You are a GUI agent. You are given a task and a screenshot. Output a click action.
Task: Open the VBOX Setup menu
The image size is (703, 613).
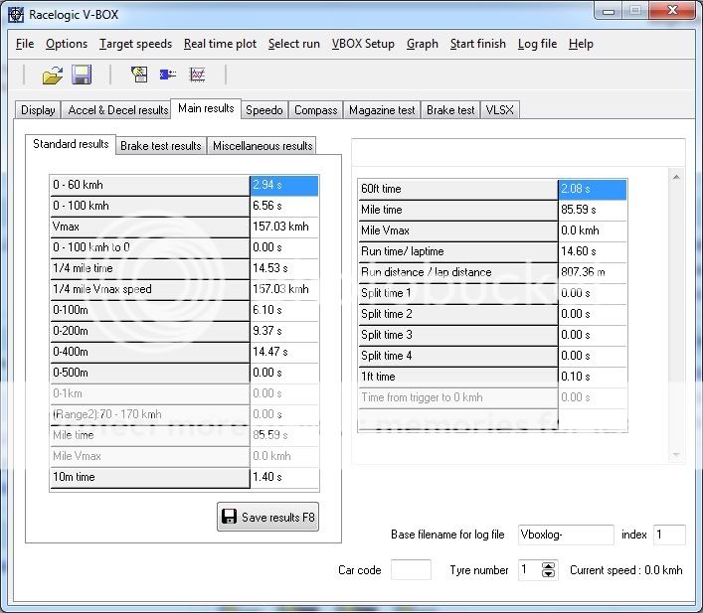[x=363, y=44]
